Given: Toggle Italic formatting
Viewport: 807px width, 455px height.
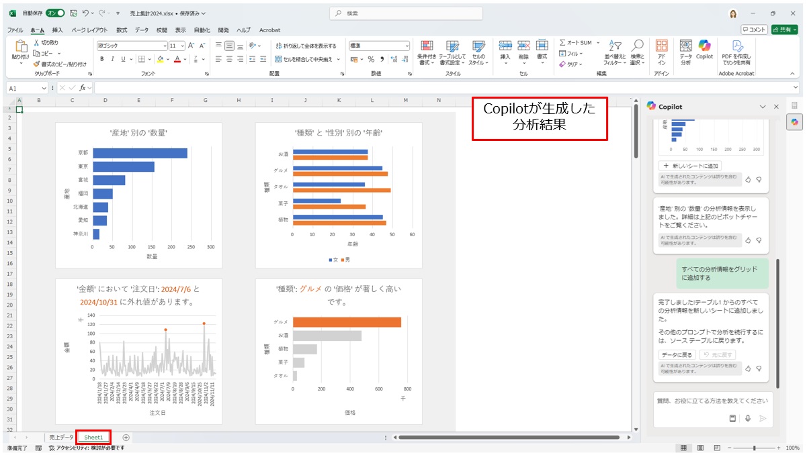Looking at the screenshot, I should (x=112, y=59).
